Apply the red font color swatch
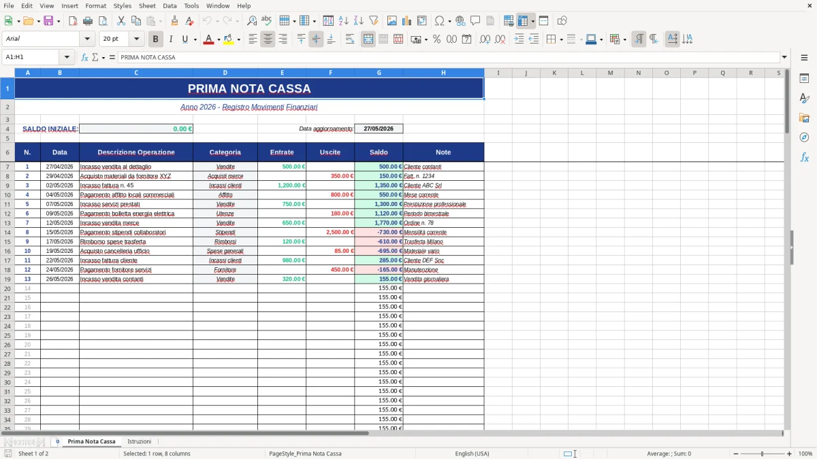This screenshot has height=459, width=817. pos(208,39)
